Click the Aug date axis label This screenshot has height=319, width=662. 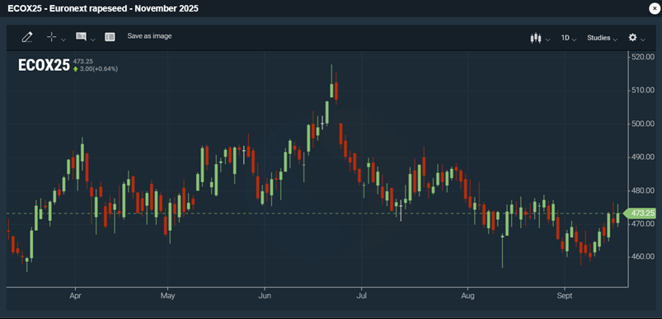[467, 295]
